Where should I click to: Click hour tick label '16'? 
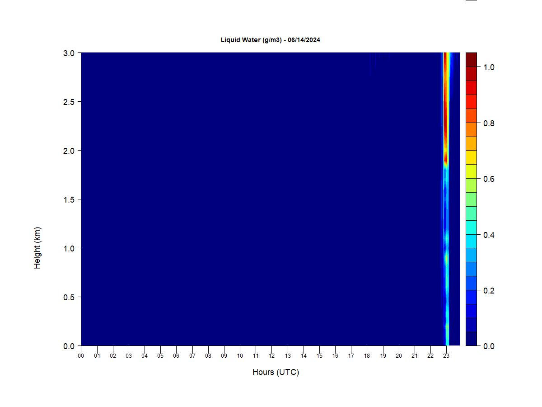coord(335,355)
